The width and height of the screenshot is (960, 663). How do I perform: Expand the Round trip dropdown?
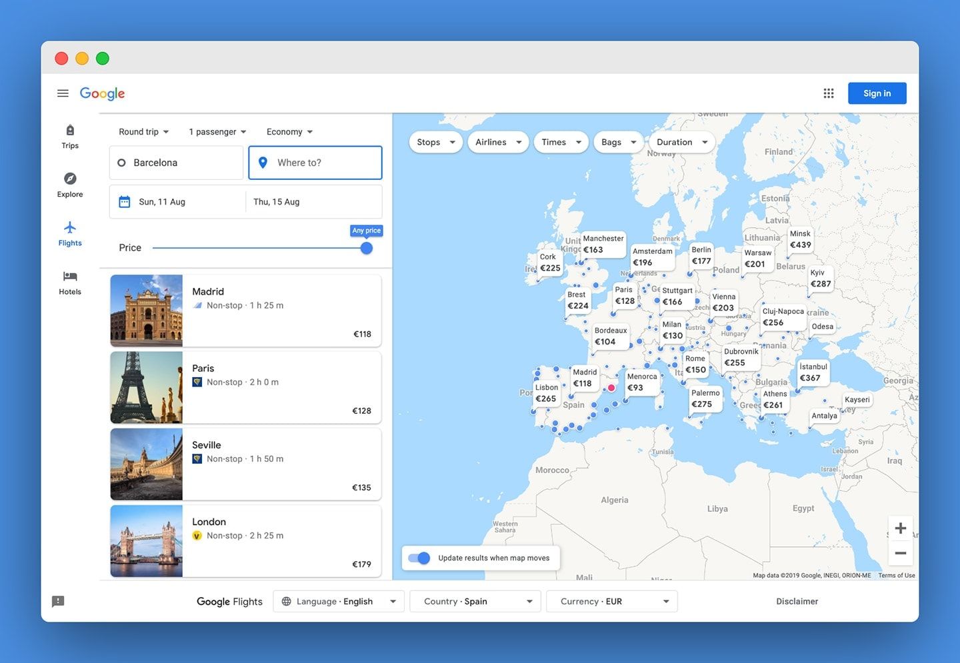[x=143, y=132]
